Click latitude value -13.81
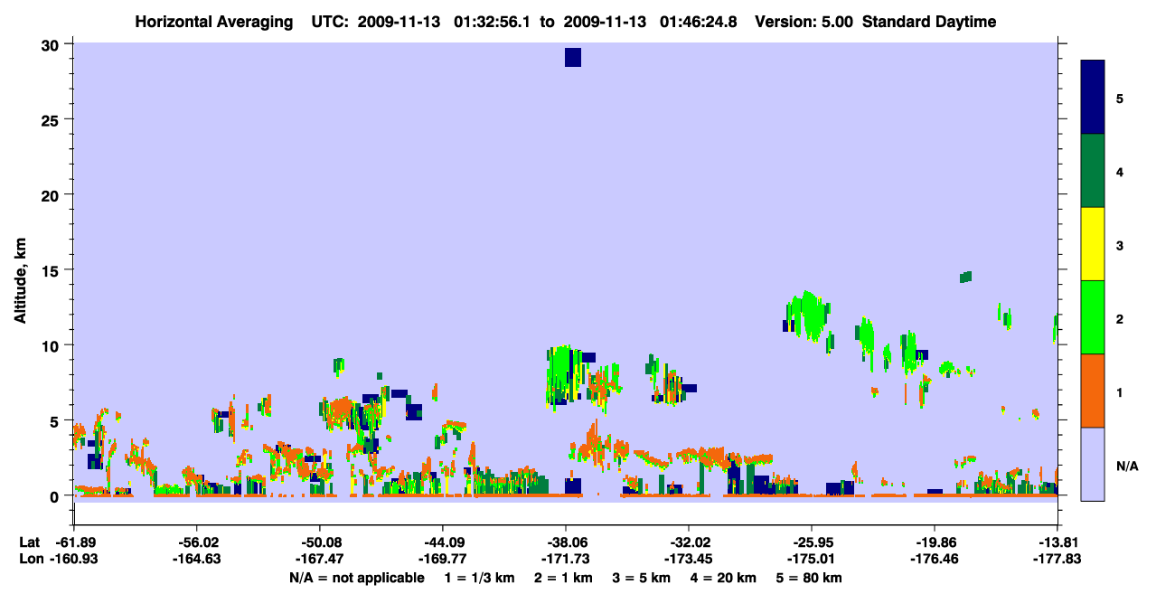Screen dimensions: 1175x603 tap(1057, 542)
